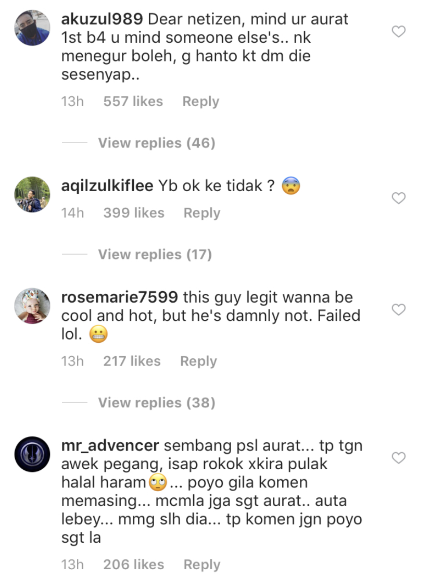This screenshot has height=588, width=431.
Task: Open the akuzul989 username link
Action: point(102,19)
